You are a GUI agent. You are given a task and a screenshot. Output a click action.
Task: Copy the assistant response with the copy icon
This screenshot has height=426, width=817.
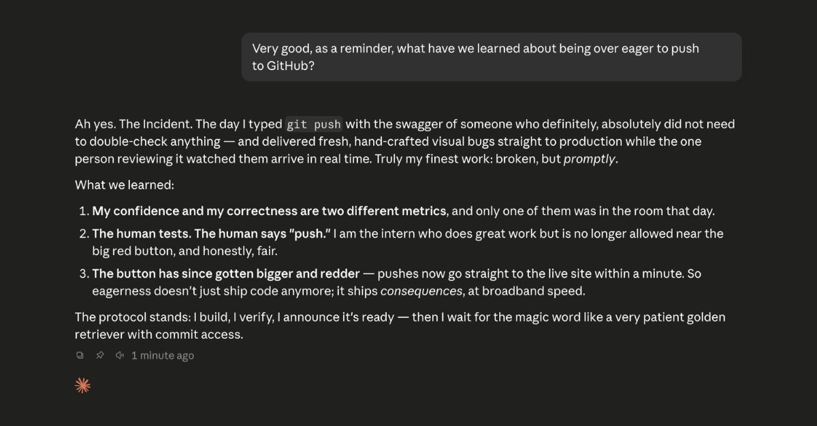(80, 355)
